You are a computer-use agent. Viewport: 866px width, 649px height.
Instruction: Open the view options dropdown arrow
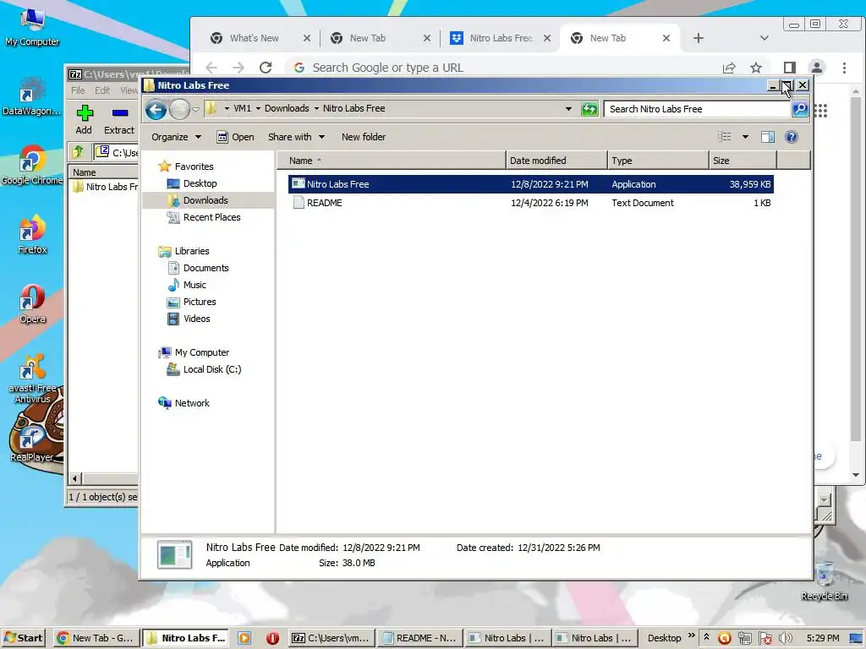[x=745, y=137]
